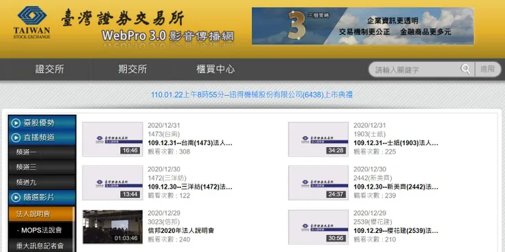Click view count 觀看次數 : 239
The width and height of the screenshot is (505, 252).
point(375,195)
